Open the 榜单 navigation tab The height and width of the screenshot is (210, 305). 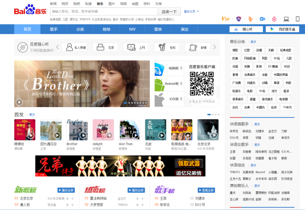107,29
